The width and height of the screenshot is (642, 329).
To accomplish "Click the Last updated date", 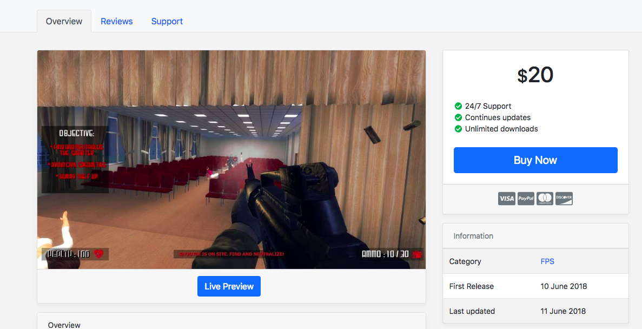I will (x=563, y=311).
